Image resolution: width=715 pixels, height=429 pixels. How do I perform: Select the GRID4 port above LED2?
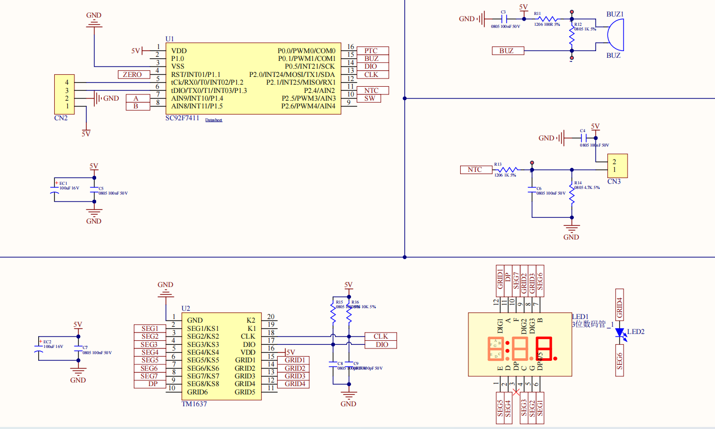[619, 305]
